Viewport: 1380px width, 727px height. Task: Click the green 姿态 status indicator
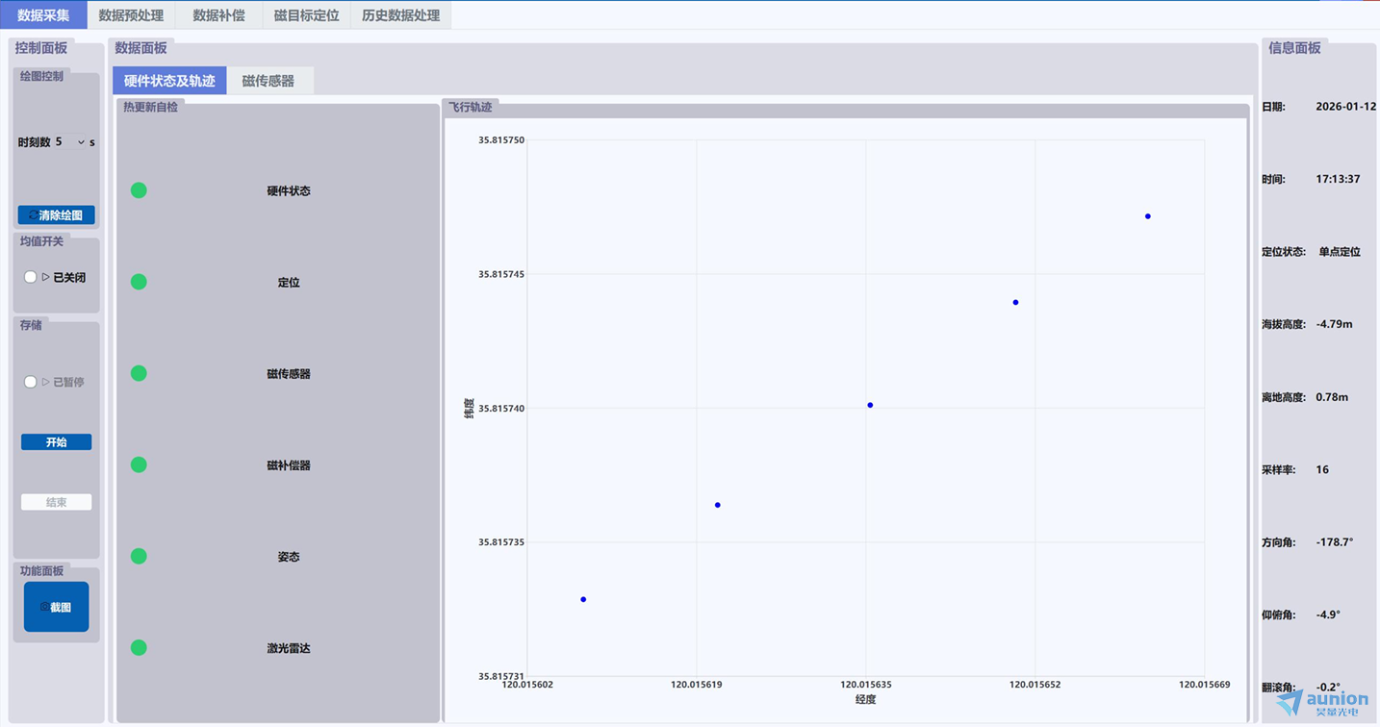point(139,556)
